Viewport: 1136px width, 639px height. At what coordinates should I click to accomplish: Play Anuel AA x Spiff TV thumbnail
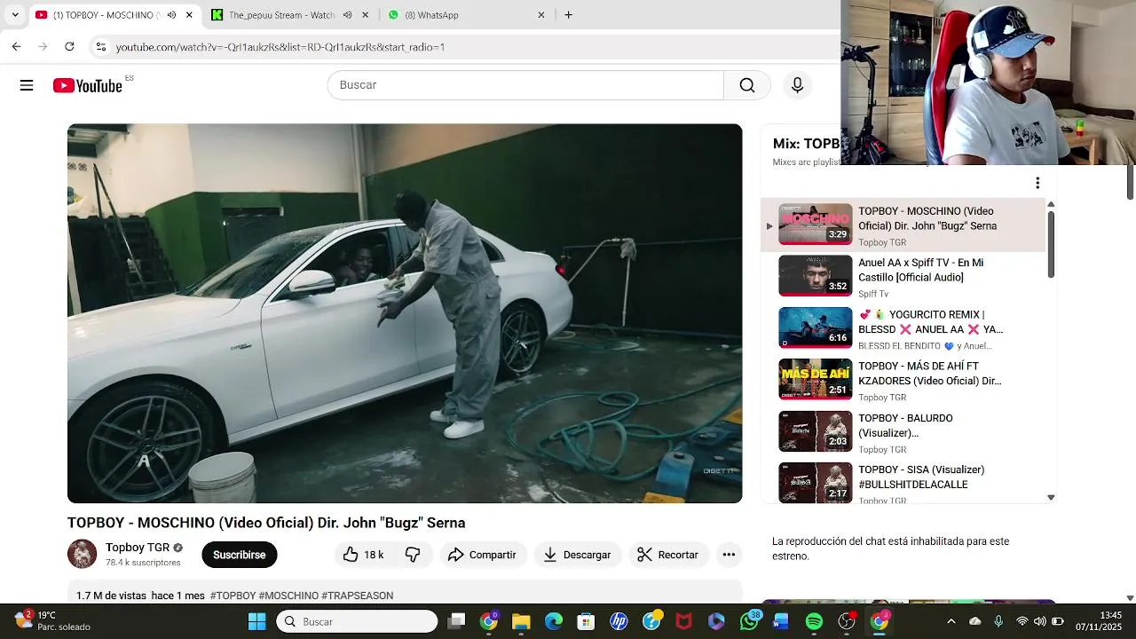pyautogui.click(x=815, y=276)
